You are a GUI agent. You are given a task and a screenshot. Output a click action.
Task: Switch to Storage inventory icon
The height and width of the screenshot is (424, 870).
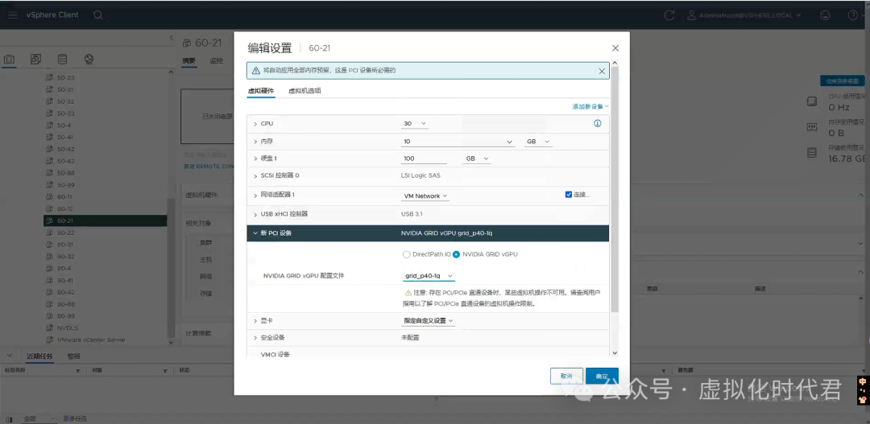[x=62, y=59]
